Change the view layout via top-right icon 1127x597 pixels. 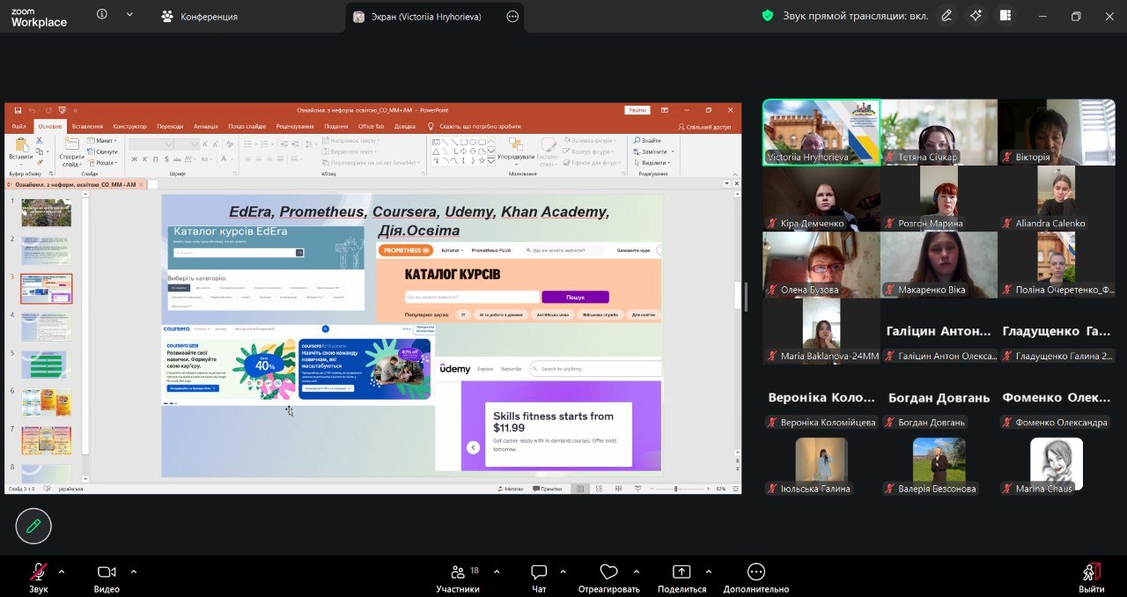(x=1005, y=16)
